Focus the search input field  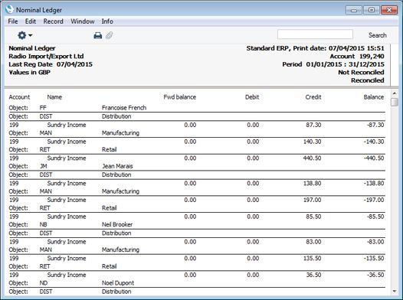point(315,34)
